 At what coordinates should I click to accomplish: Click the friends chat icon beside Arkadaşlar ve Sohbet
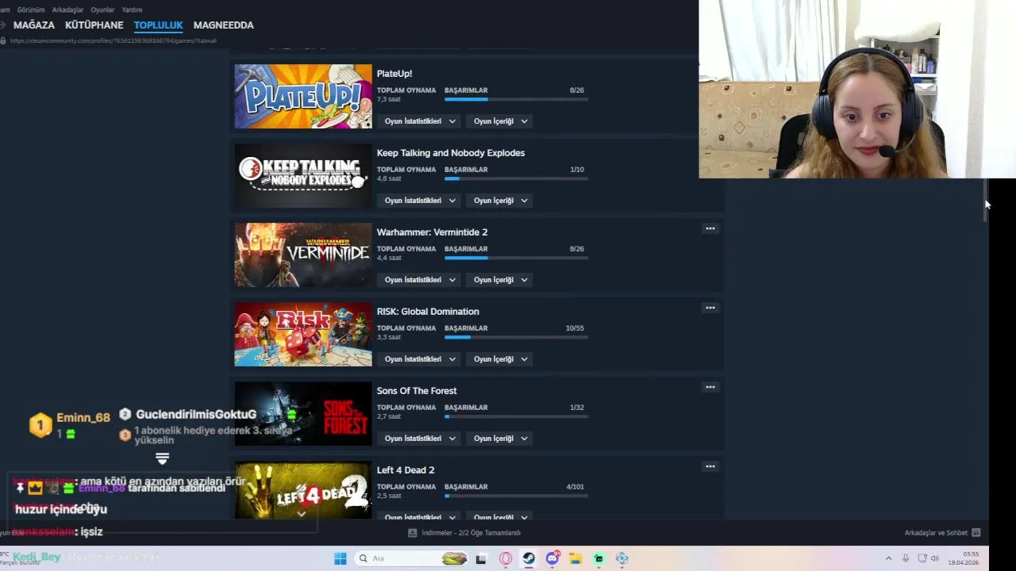pos(976,533)
